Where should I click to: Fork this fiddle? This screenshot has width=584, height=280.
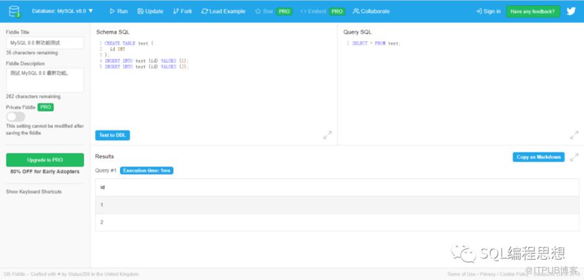pos(182,11)
